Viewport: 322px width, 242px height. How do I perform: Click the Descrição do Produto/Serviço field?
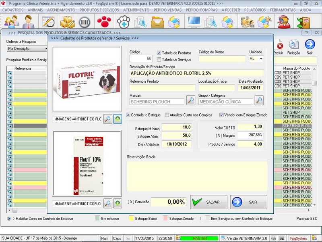coord(196,73)
